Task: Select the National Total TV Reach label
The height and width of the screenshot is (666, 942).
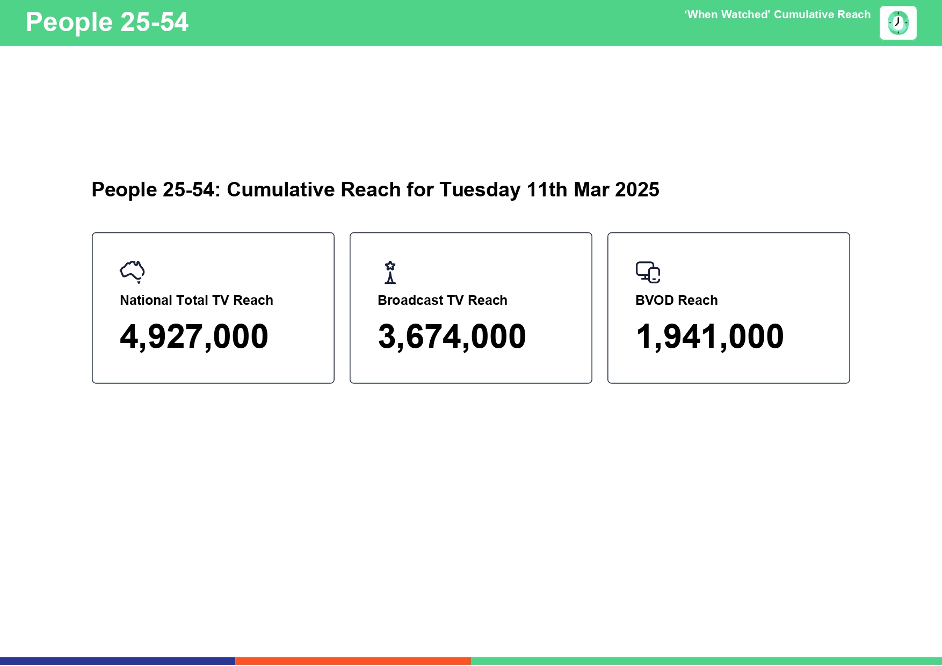Action: click(196, 301)
